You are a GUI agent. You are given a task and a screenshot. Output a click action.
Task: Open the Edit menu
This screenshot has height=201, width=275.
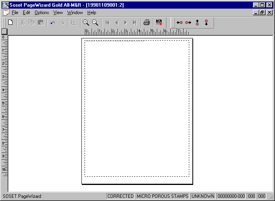click(26, 13)
